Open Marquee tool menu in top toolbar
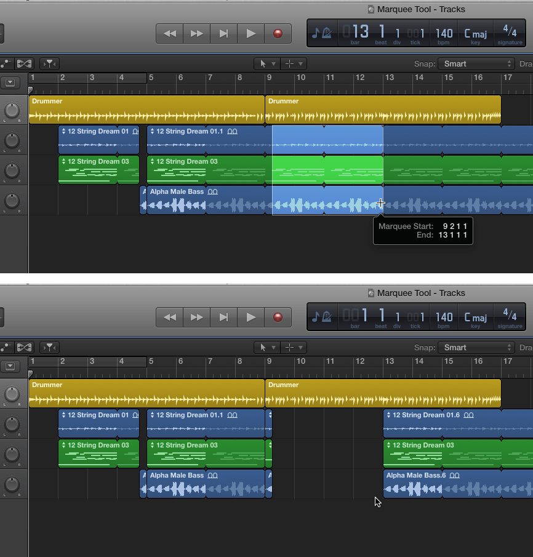This screenshot has width=533, height=557. click(294, 64)
